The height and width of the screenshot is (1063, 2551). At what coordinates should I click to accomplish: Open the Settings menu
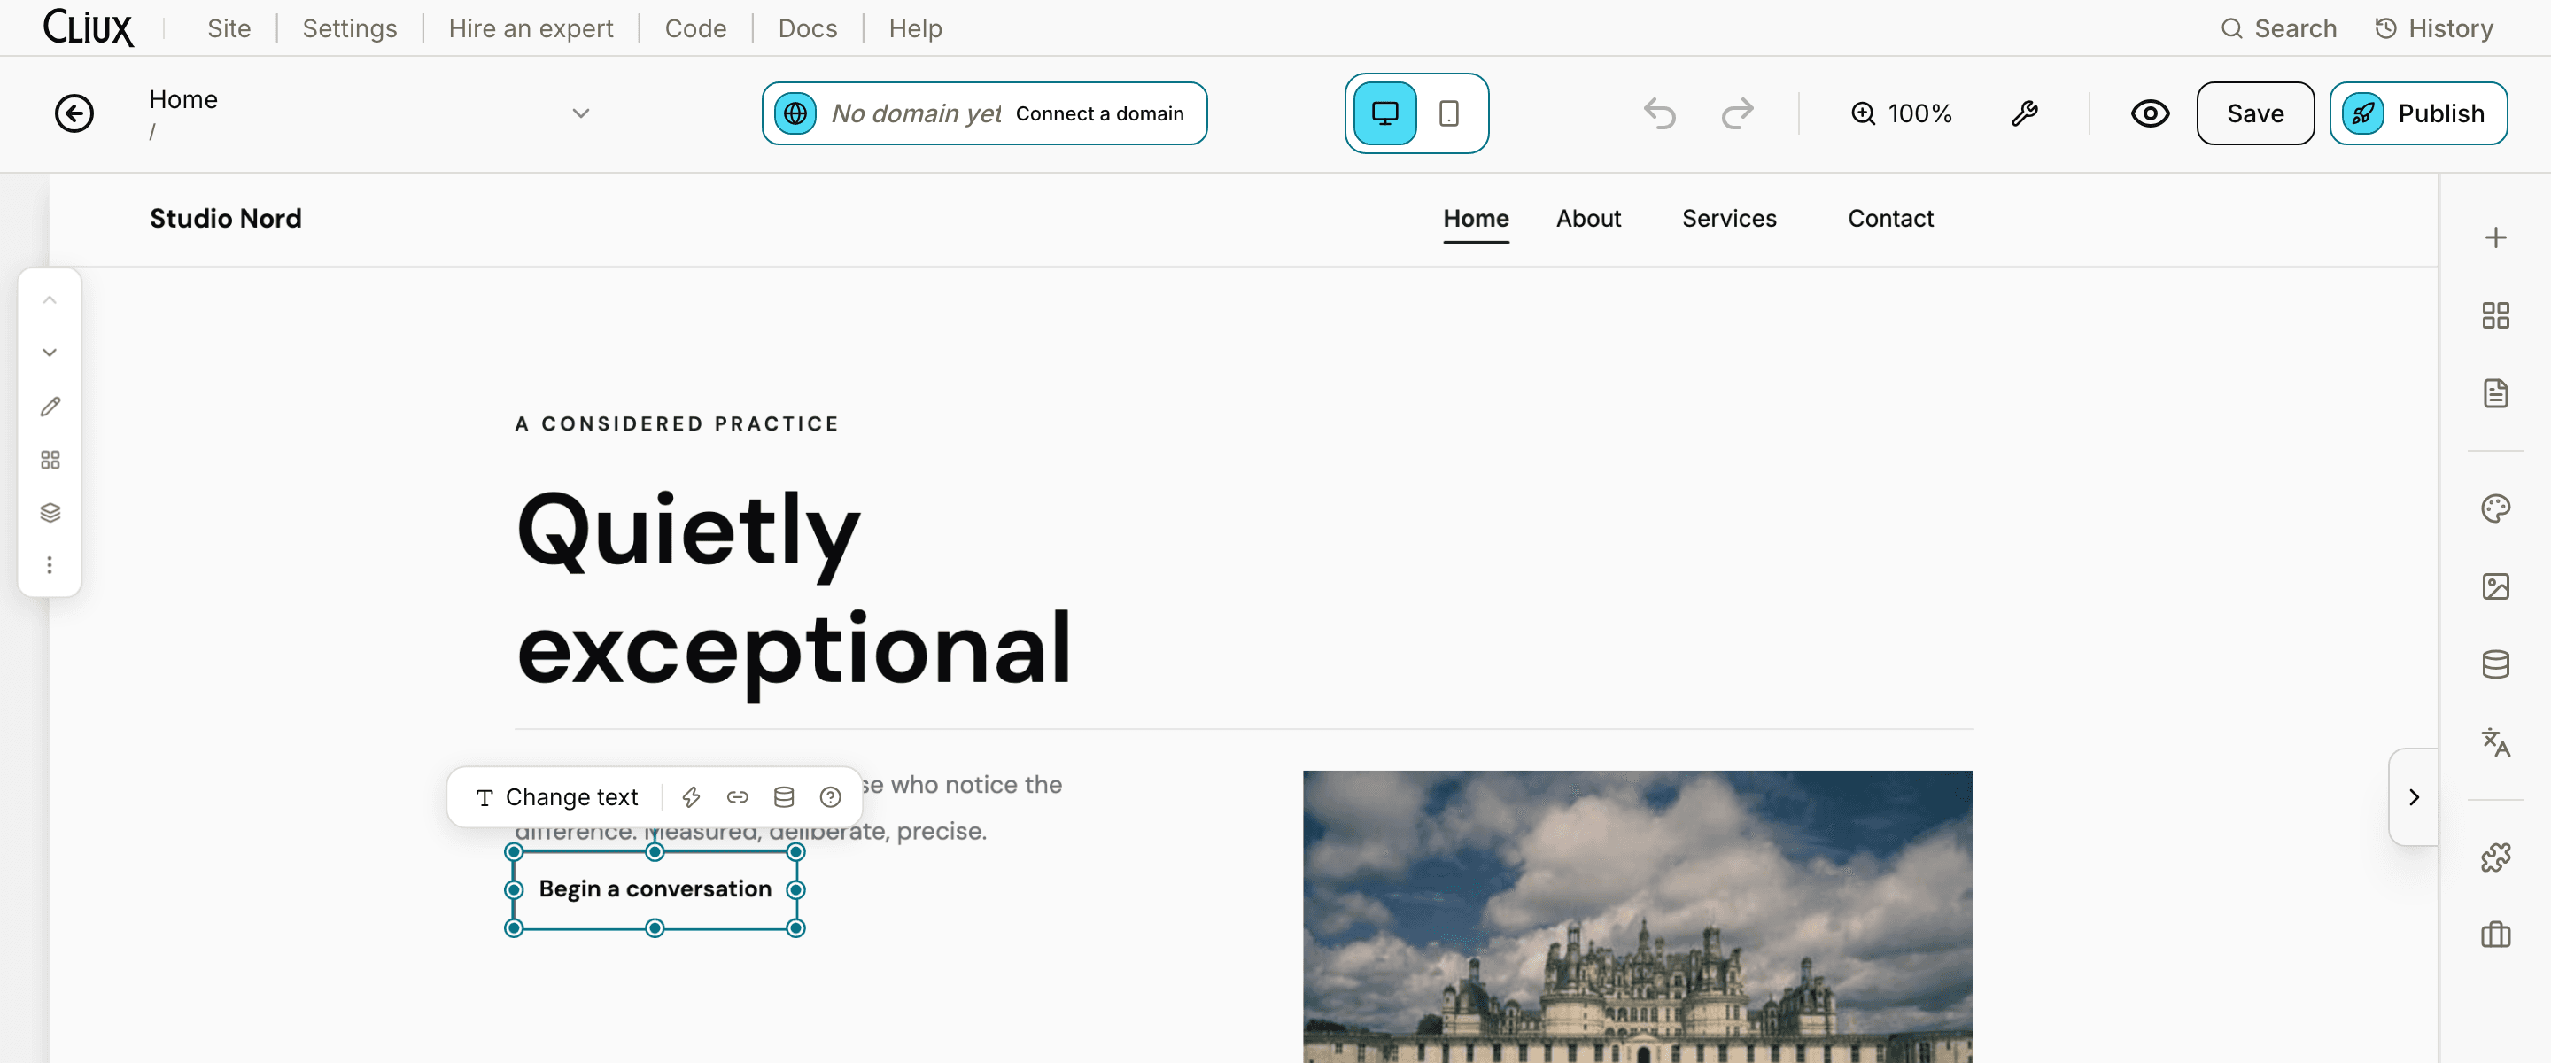coord(350,28)
